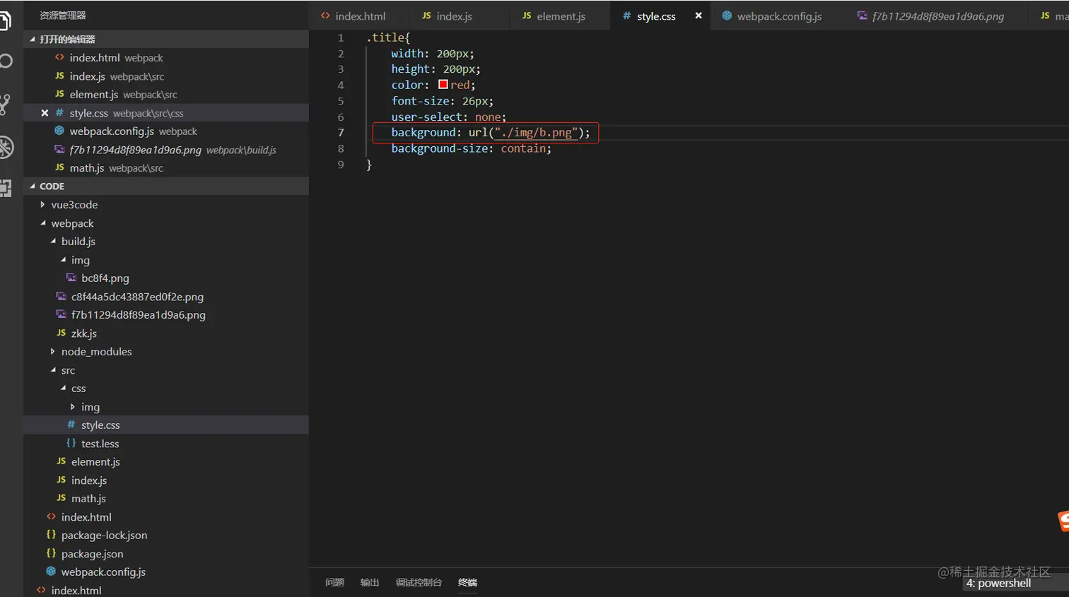Screen dimensions: 1069x597
Task: Click the ./img/b.png URL link on line 7
Action: coord(536,132)
